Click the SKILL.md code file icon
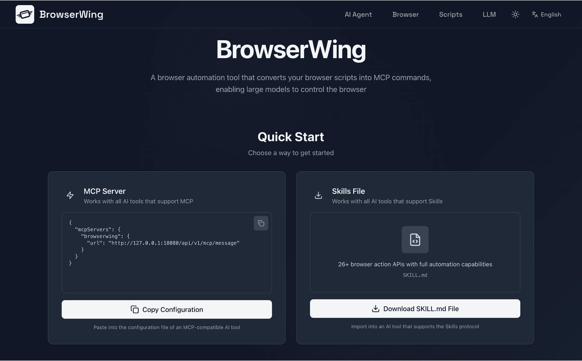 pyautogui.click(x=415, y=240)
